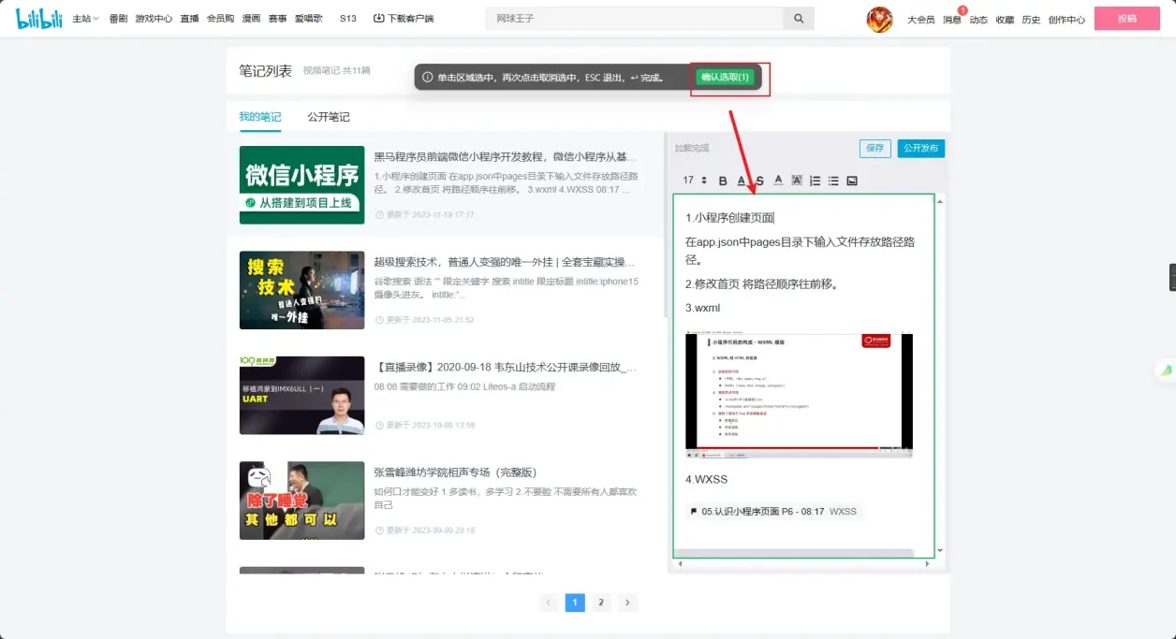Open the user avatar profile
This screenshot has width=1176, height=639.
(879, 19)
